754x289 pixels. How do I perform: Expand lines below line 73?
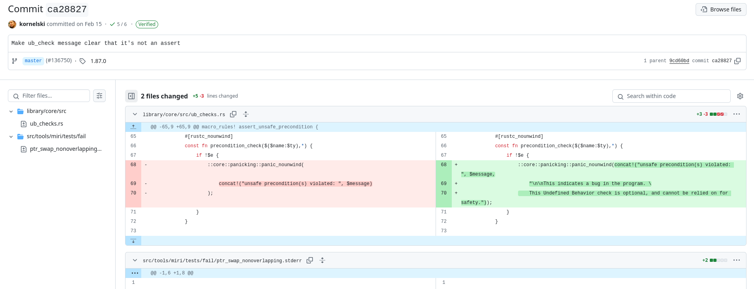(133, 241)
